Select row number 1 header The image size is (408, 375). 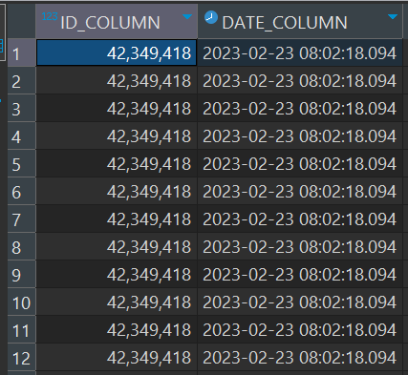pos(21,52)
